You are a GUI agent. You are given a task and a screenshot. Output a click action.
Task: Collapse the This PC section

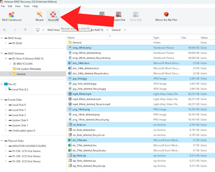2,84
